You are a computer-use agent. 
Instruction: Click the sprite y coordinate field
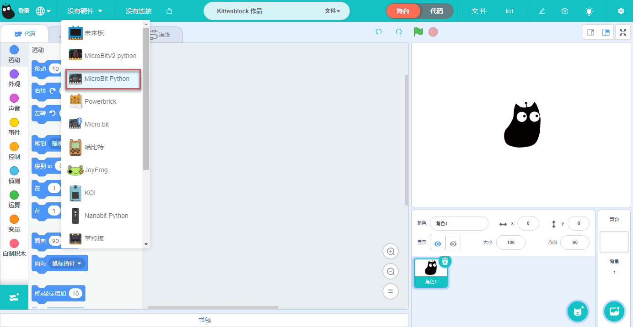click(x=579, y=223)
